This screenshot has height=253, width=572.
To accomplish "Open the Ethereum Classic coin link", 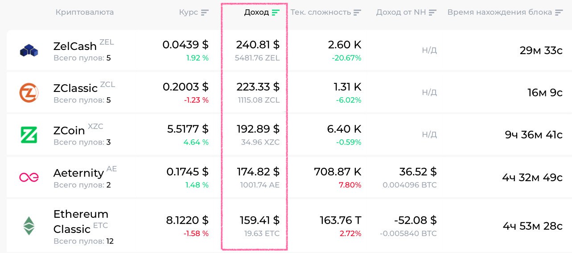I will [x=81, y=221].
